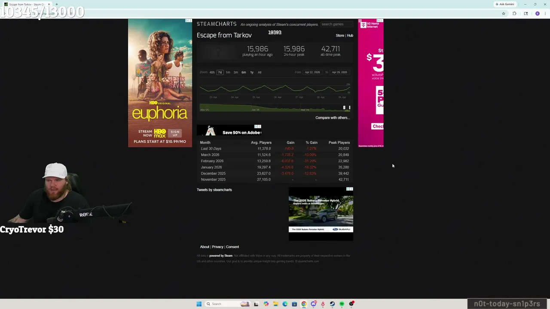This screenshot has width=550, height=309.
Task: Click the T-Mobile Home Internet ad
Action: 371,83
